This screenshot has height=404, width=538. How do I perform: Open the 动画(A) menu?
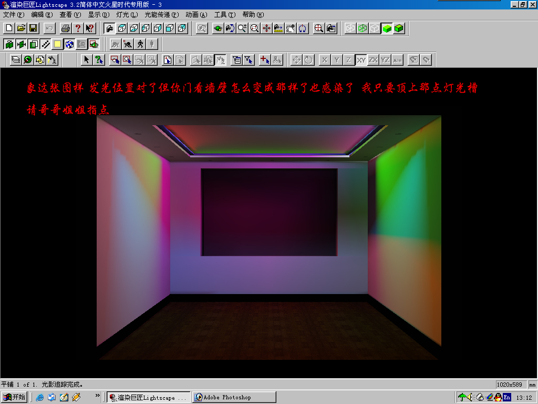pyautogui.click(x=196, y=15)
